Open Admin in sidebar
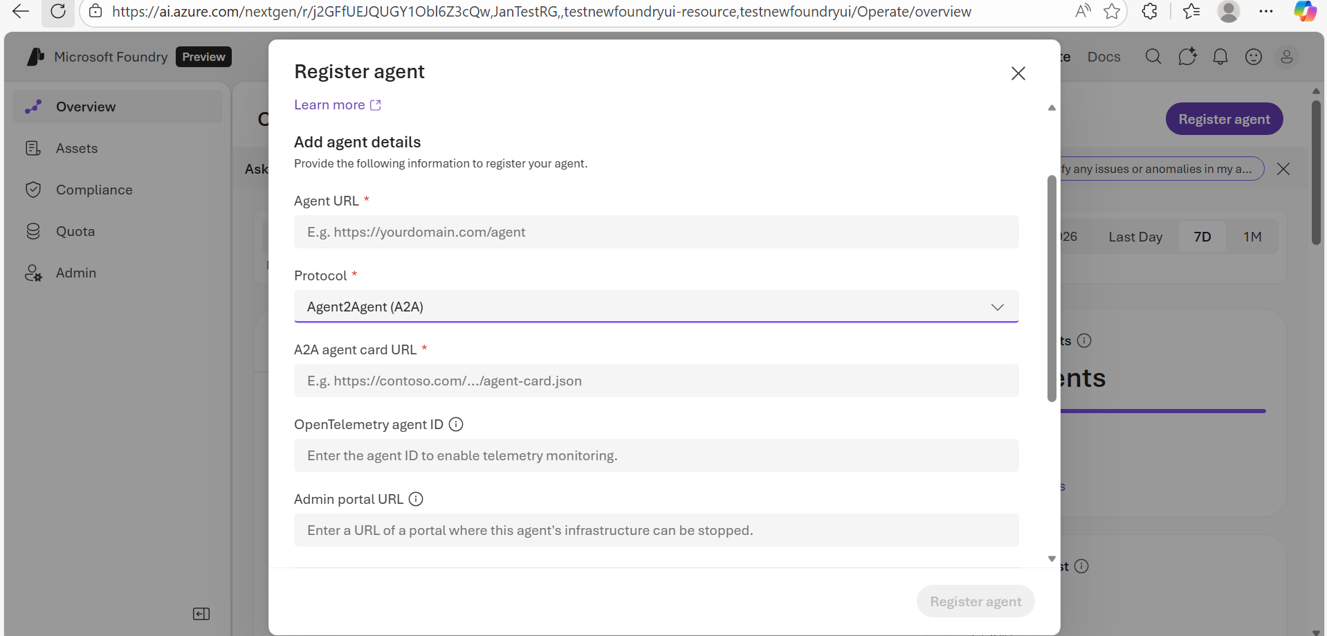The image size is (1327, 636). click(118, 273)
